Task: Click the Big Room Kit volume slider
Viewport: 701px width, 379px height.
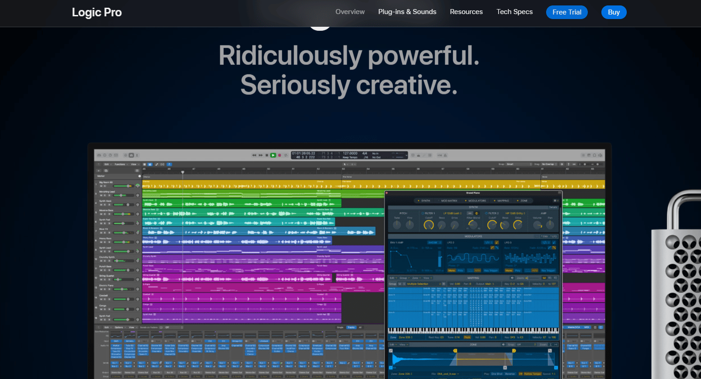Action: pyautogui.click(x=123, y=186)
